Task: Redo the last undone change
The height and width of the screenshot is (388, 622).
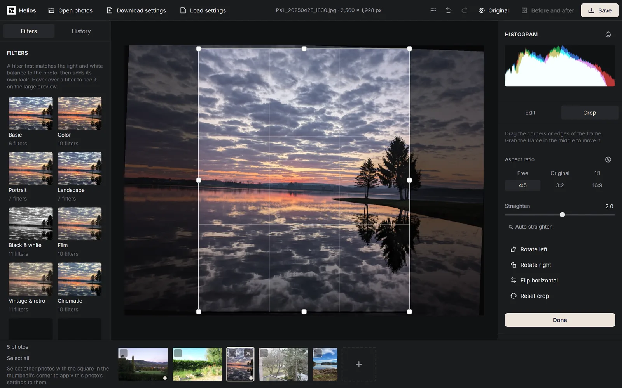Action: 464,10
